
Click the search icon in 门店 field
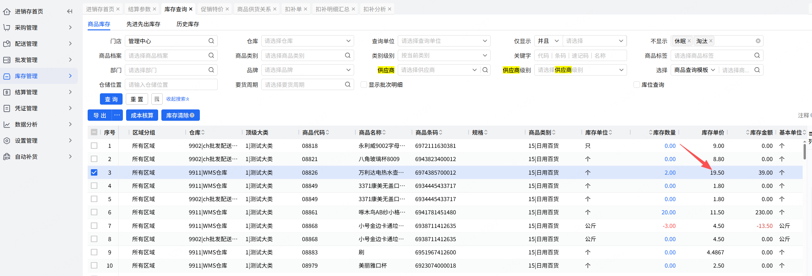(x=211, y=41)
